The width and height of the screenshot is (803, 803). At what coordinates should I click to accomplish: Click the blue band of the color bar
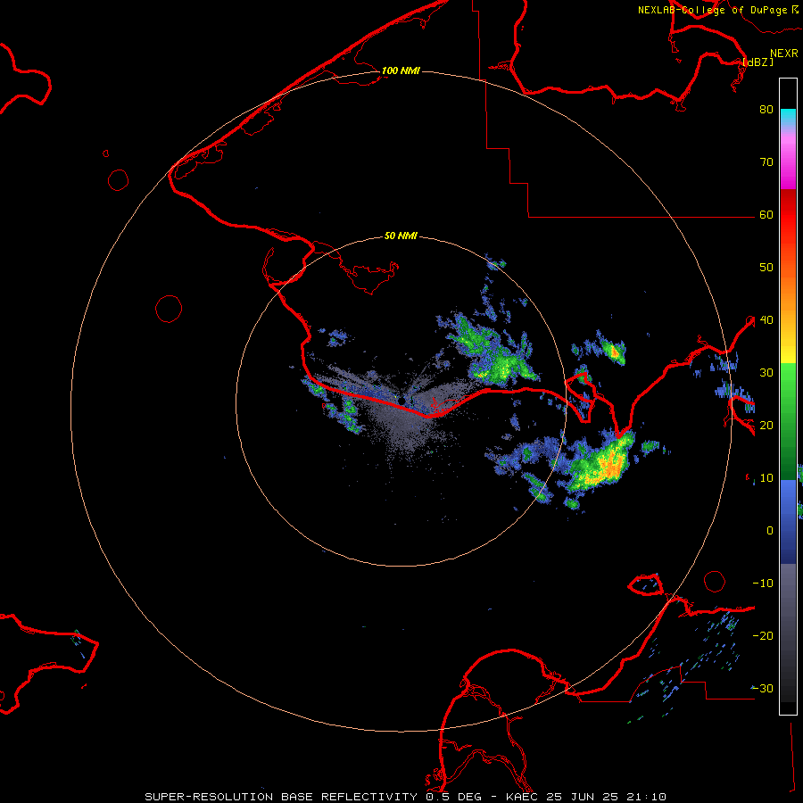[788, 521]
